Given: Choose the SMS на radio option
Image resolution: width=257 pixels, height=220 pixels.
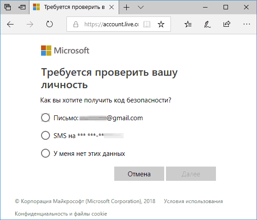Looking at the screenshot, I should click(x=46, y=135).
